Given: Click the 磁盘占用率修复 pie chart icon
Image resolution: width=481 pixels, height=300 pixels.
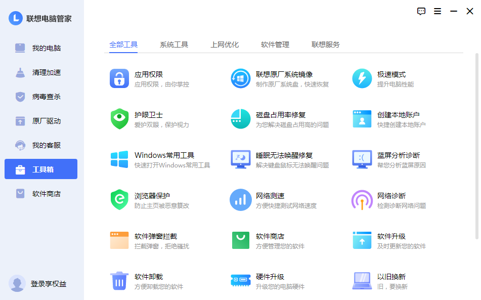Looking at the screenshot, I should (241, 119).
